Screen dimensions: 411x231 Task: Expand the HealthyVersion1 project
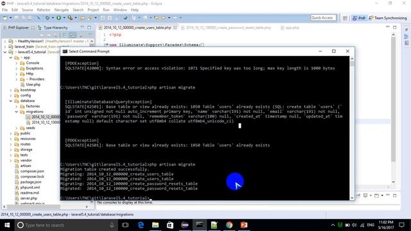click(x=5, y=41)
